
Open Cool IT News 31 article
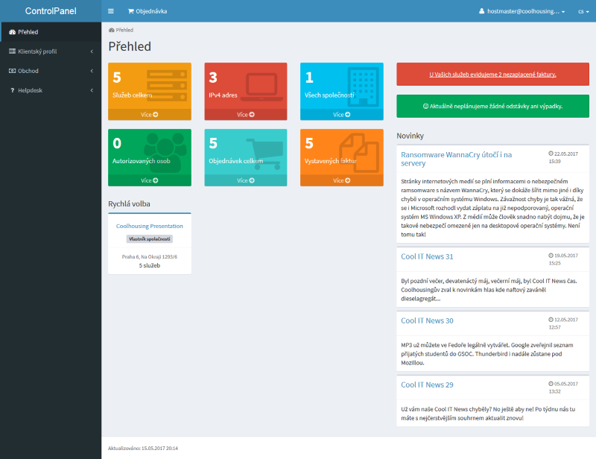tap(427, 256)
